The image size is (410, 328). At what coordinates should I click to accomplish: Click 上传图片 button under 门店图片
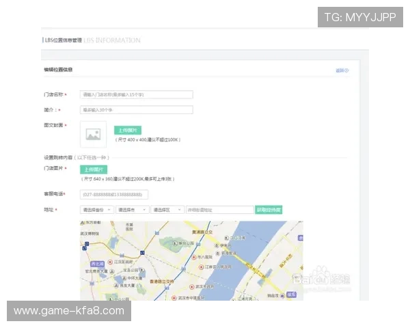point(94,169)
